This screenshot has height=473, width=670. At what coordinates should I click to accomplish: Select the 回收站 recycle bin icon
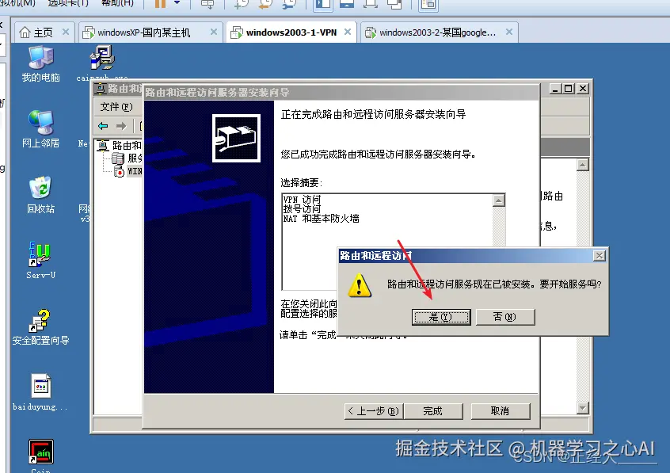(40, 195)
